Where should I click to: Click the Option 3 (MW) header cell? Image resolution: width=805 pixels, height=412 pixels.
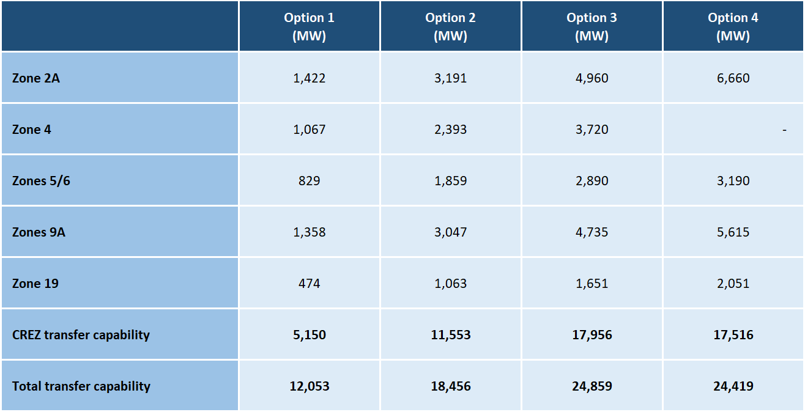pyautogui.click(x=592, y=26)
